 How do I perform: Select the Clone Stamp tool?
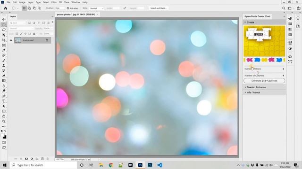coord(4,66)
